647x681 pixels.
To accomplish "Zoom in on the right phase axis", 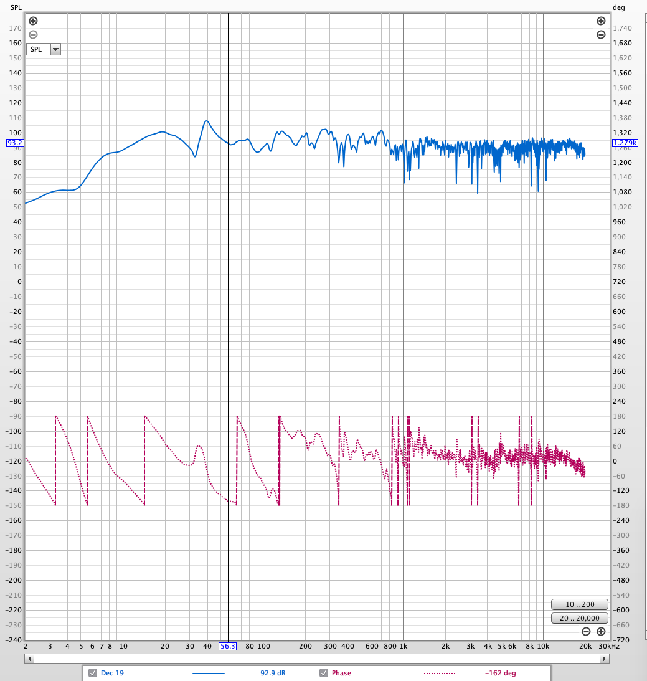I will 601,21.
